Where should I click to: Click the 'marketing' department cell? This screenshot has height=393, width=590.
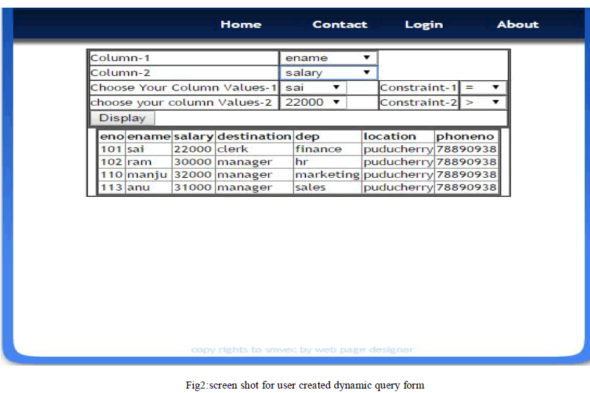(x=327, y=175)
